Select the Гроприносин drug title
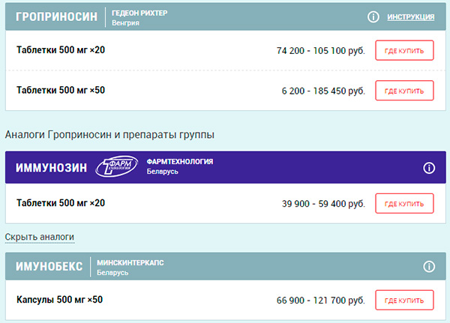The width and height of the screenshot is (450, 323). 56,16
